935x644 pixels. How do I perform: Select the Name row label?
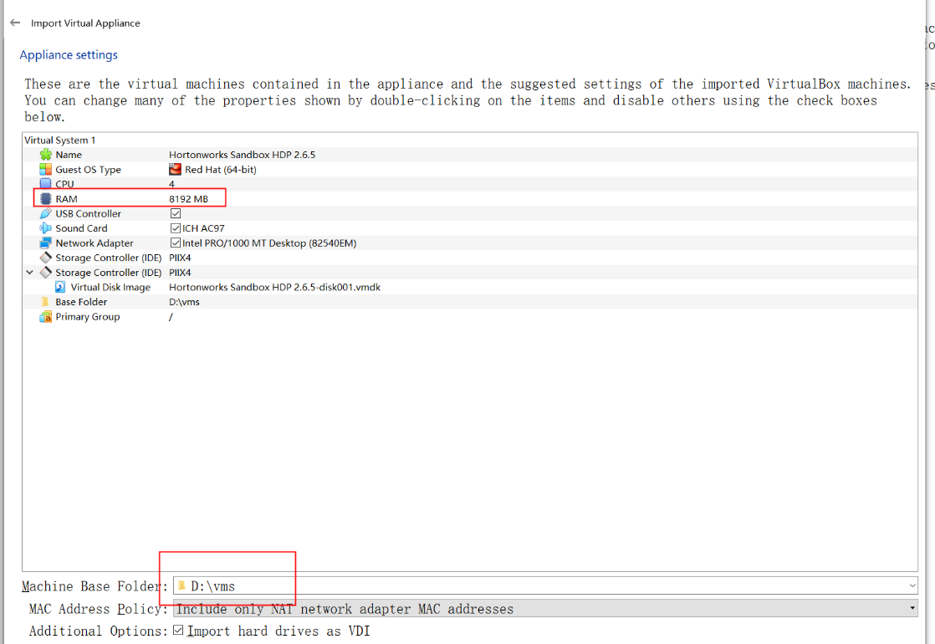tap(69, 155)
